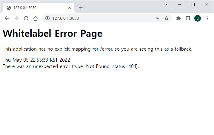The image size is (214, 135).
Task: Reload the current page
Action: click(x=26, y=18)
